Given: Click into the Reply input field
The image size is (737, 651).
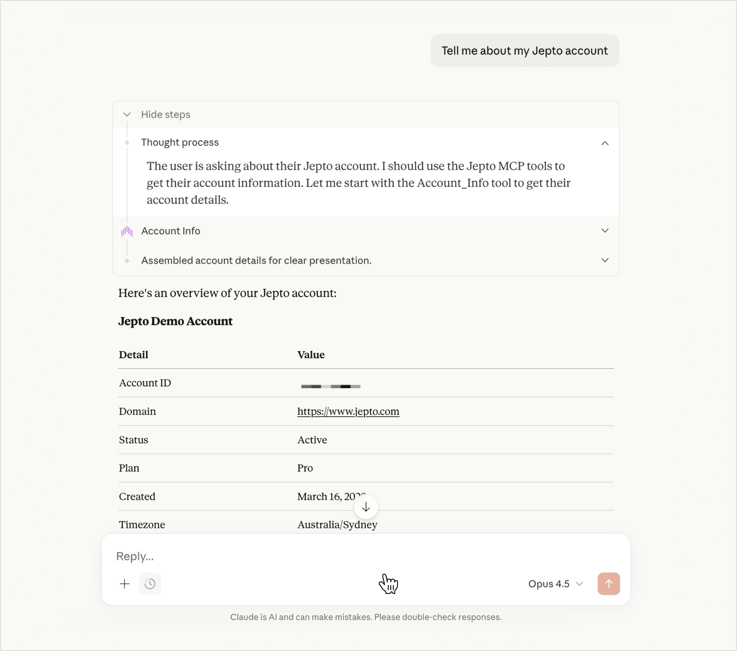Looking at the screenshot, I should point(366,556).
